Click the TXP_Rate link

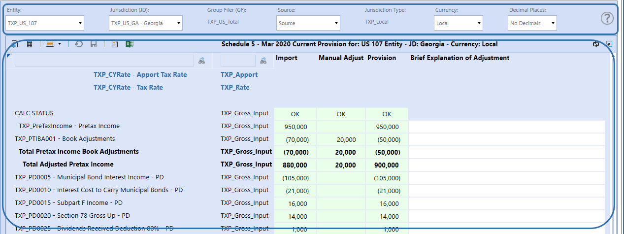click(235, 88)
